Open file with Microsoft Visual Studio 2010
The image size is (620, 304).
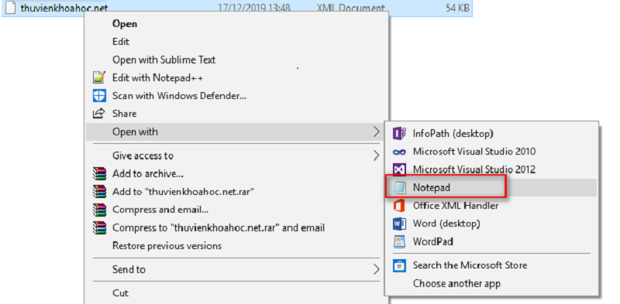pyautogui.click(x=491, y=152)
